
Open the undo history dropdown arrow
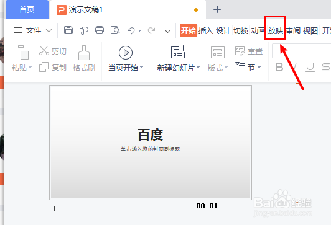[x=139, y=31]
